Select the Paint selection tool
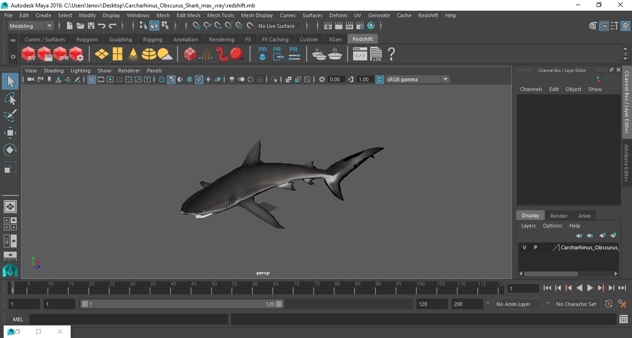Screen dimensions: 632x338 point(10,116)
